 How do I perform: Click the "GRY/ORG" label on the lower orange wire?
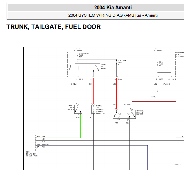click(x=177, y=165)
